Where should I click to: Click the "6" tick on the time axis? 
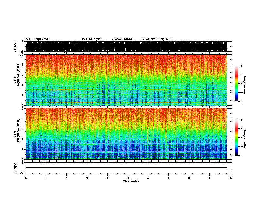coord(148,178)
